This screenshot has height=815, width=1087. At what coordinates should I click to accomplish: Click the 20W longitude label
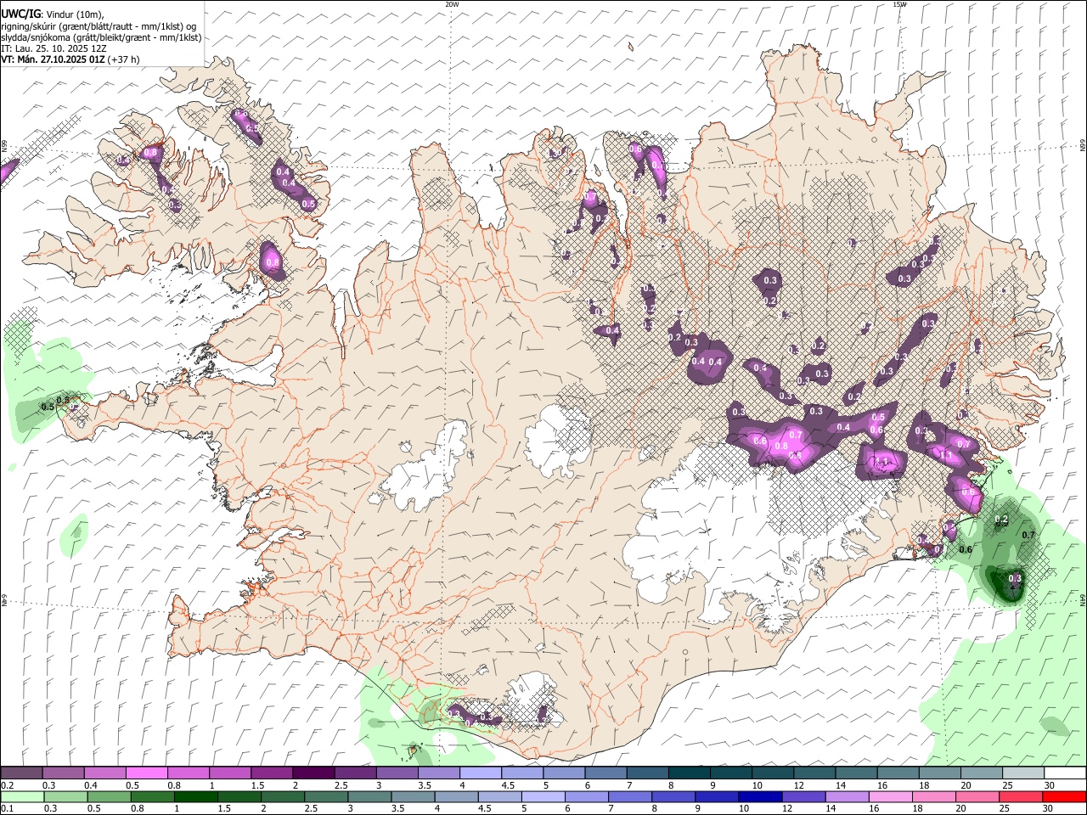(452, 4)
